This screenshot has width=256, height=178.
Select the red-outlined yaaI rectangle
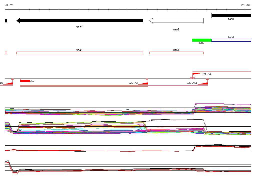pyautogui.click(x=176, y=53)
